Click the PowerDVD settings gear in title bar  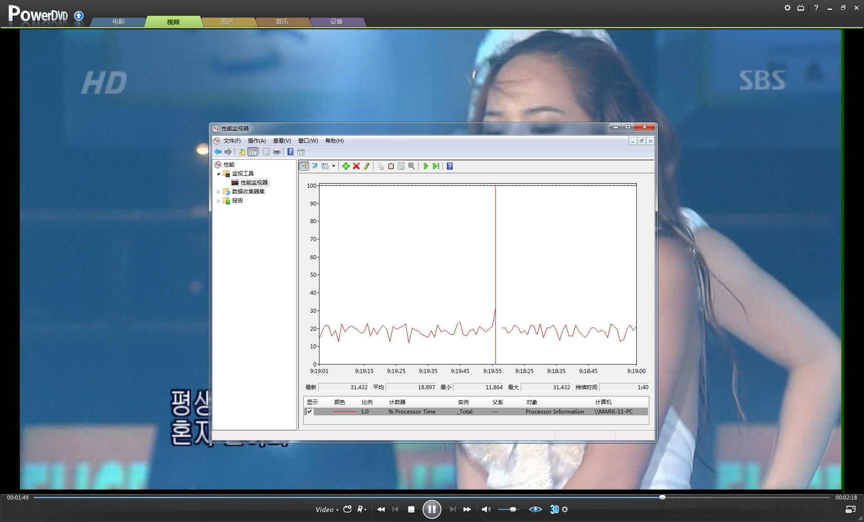pyautogui.click(x=787, y=8)
